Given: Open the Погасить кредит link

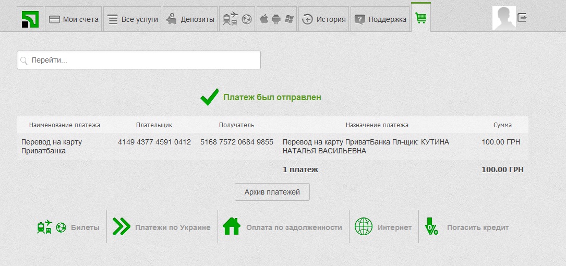Looking at the screenshot, I should [477, 227].
